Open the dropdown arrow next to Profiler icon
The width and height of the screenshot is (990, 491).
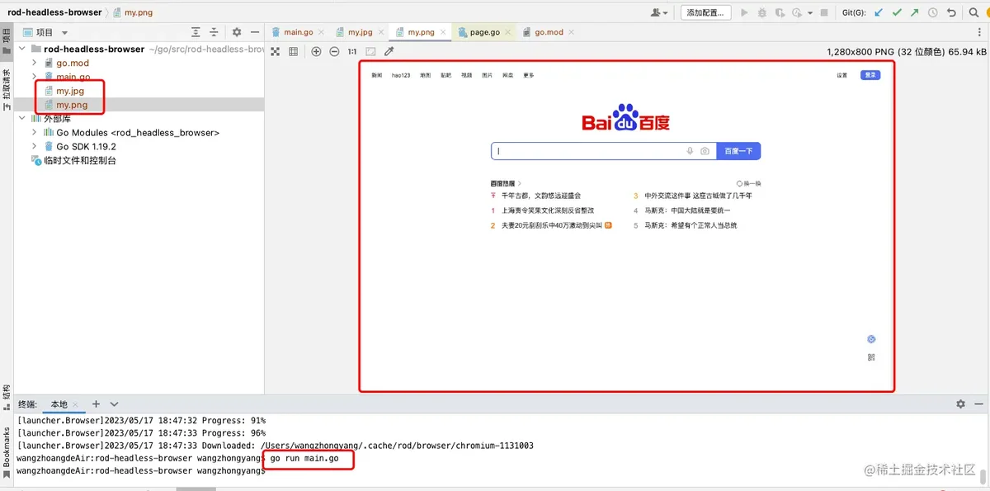point(810,12)
